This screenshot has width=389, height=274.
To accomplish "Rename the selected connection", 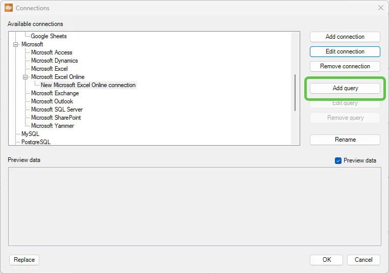I will 345,140.
